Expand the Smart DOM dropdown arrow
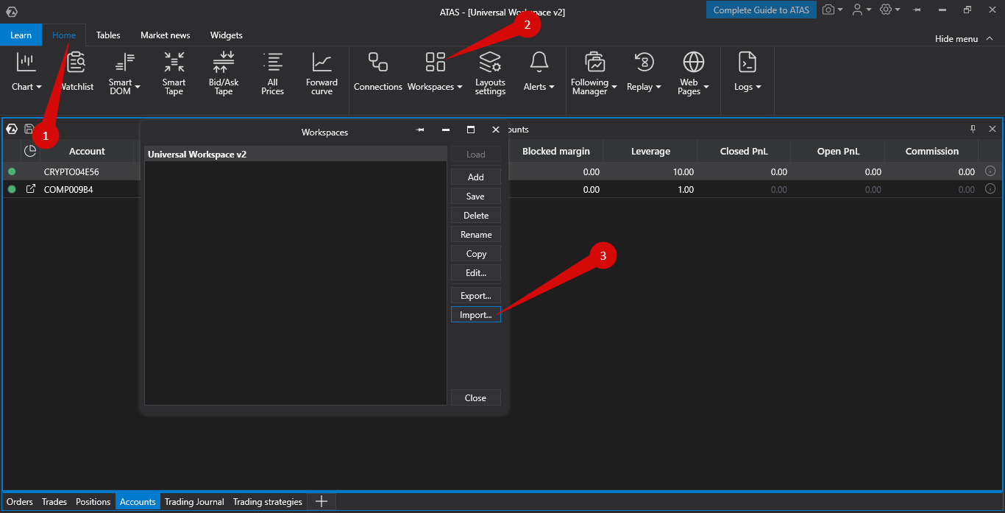Image resolution: width=1005 pixels, height=513 pixels. [x=137, y=87]
